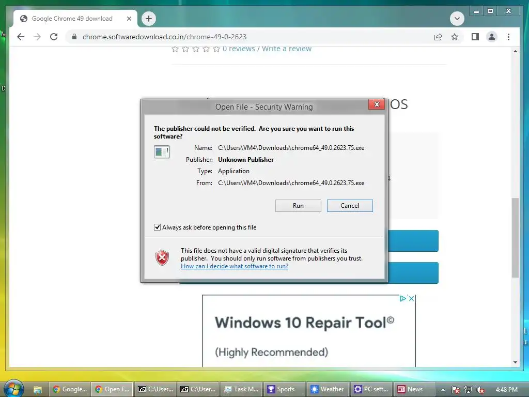This screenshot has height=397, width=529.
Task: Open File Explorer from taskbar
Action: 37,389
